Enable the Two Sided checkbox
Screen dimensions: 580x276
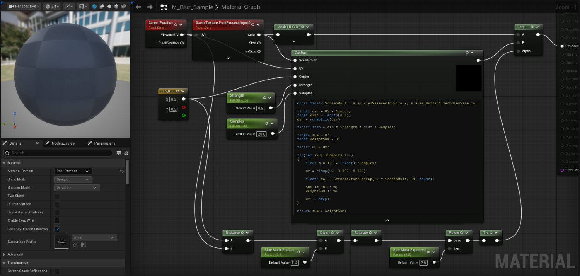pos(57,196)
